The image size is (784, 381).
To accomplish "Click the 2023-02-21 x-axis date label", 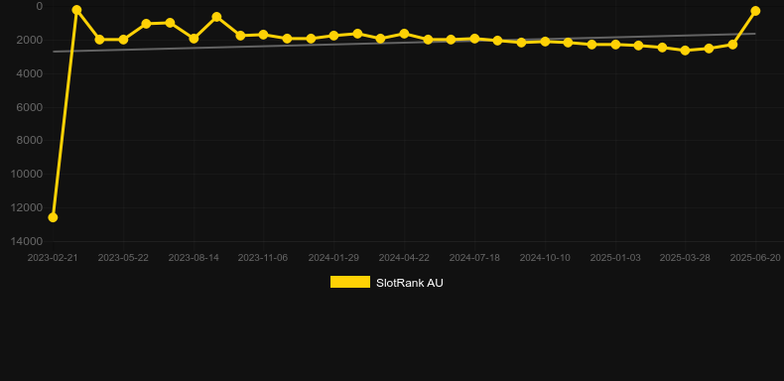I will point(53,258).
